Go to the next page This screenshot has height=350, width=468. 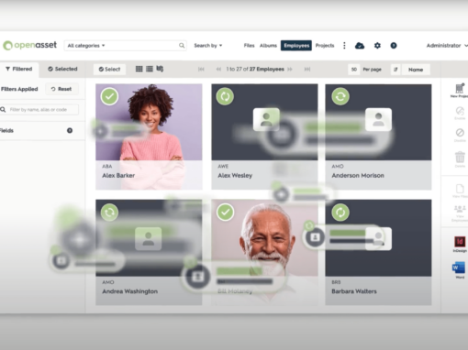290,70
